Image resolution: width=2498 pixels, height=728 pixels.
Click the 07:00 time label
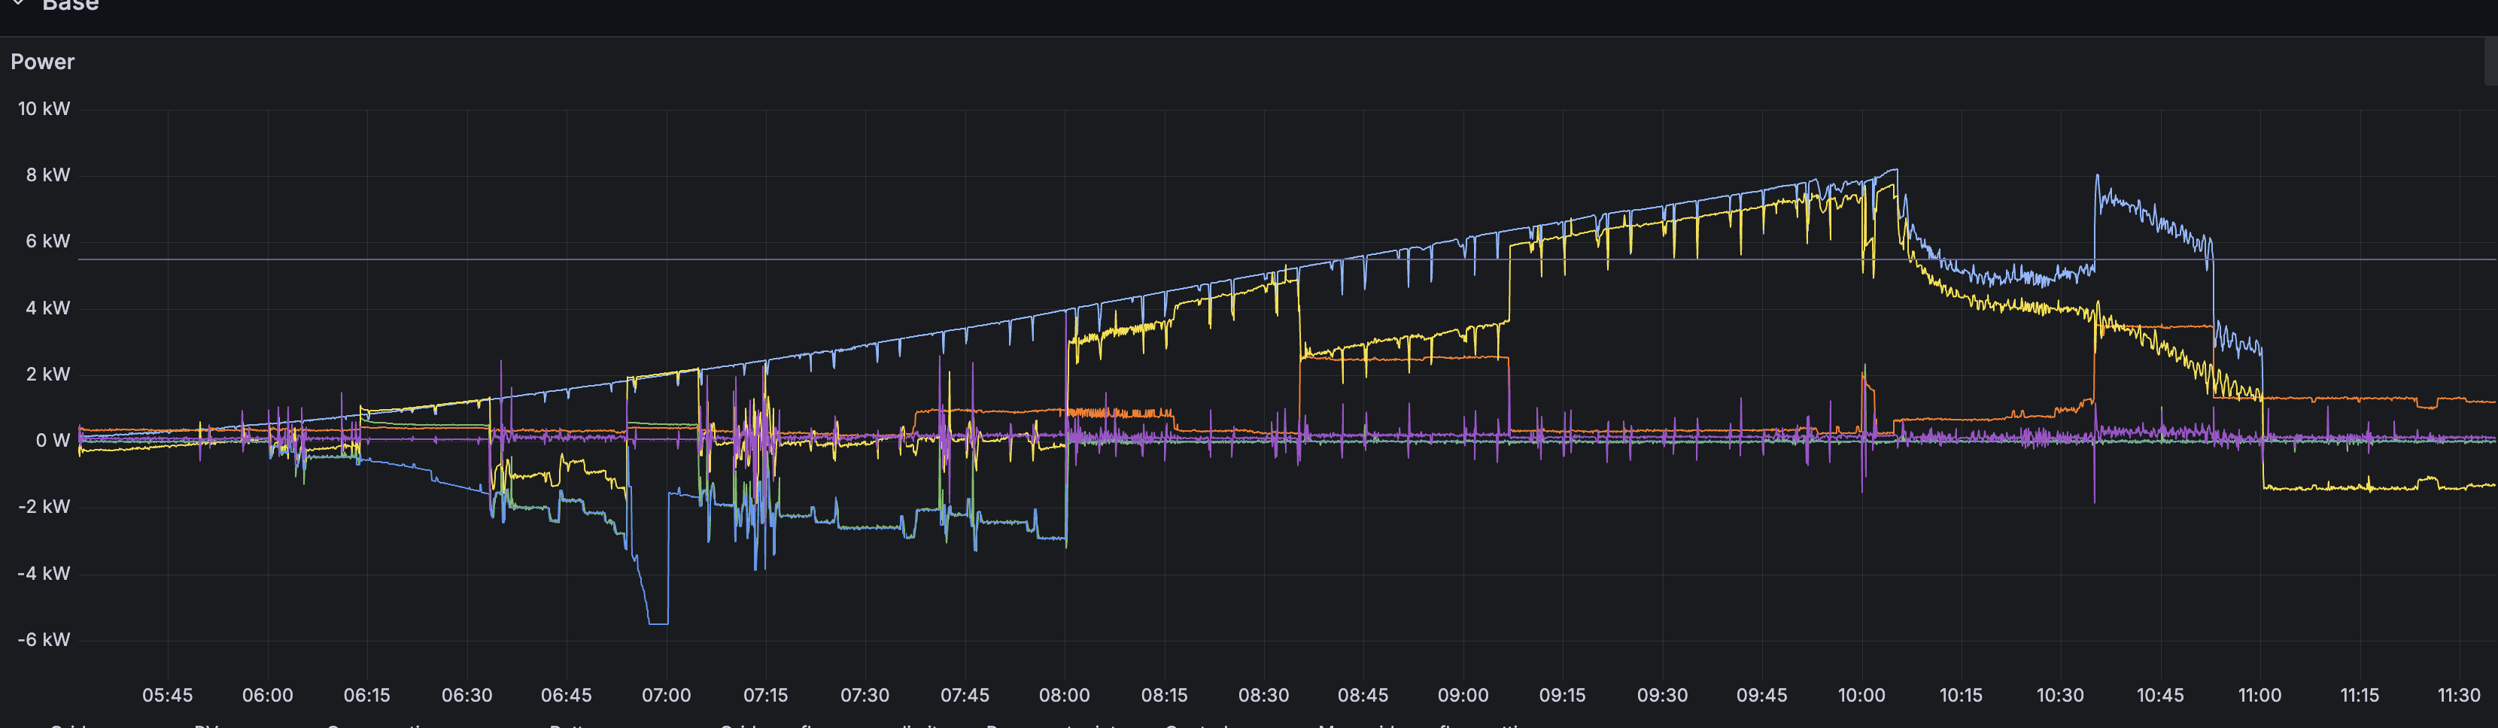tap(666, 695)
